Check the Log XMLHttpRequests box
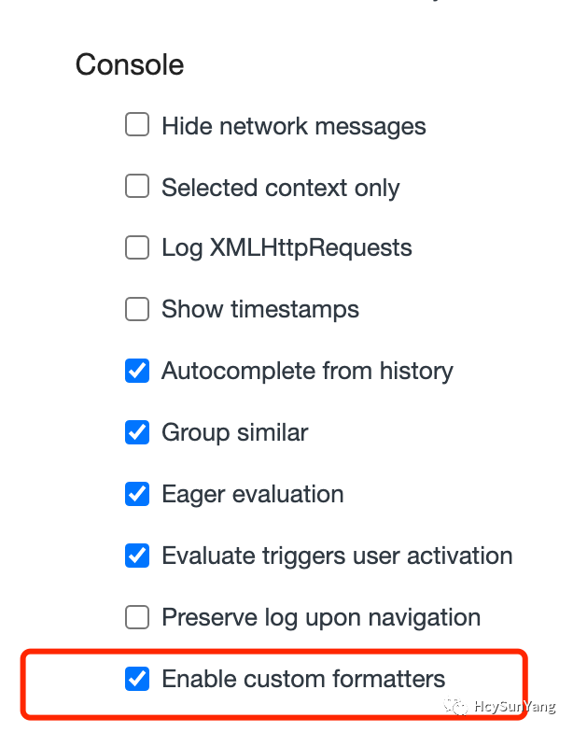Viewport: 573px width, 732px height. 137,247
